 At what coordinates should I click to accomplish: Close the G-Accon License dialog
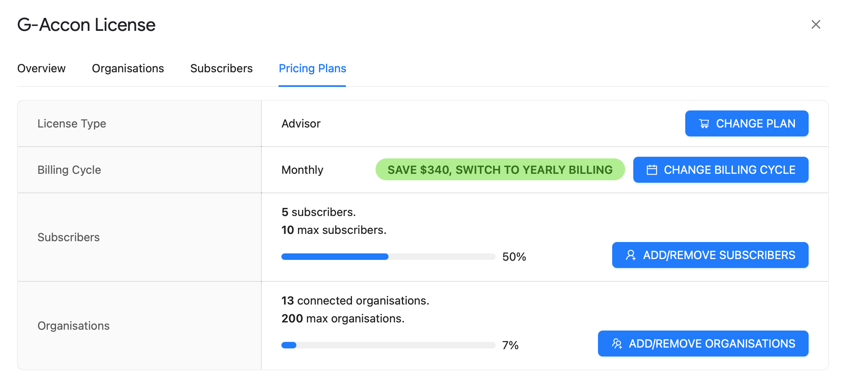(816, 25)
